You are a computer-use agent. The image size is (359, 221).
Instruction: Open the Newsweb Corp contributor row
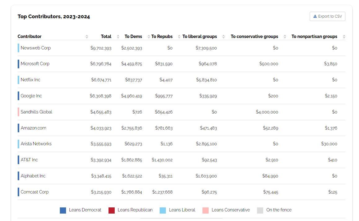[36, 48]
